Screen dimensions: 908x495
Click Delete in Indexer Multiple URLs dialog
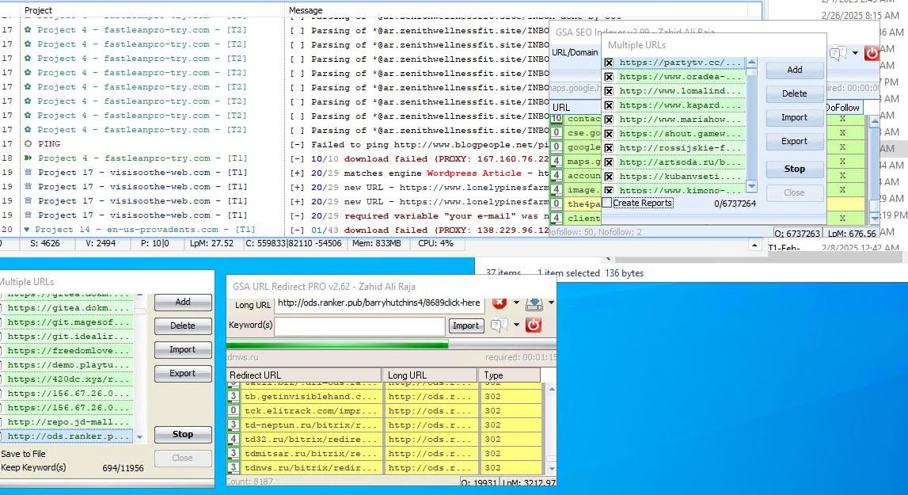pos(795,93)
